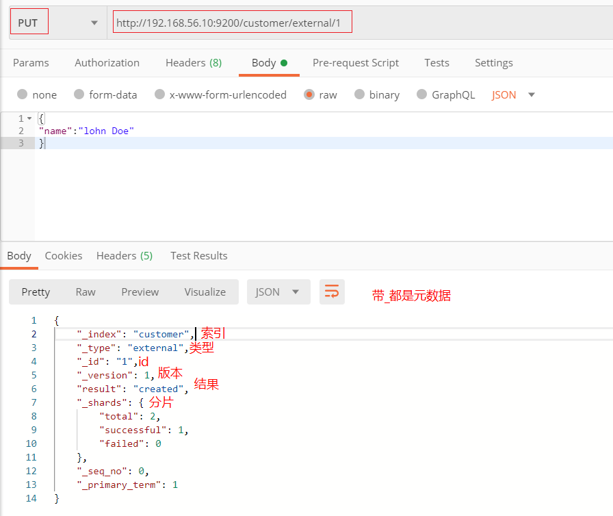Image resolution: width=613 pixels, height=516 pixels.
Task: Click the "_index": "customer" response line
Action: [x=135, y=334]
